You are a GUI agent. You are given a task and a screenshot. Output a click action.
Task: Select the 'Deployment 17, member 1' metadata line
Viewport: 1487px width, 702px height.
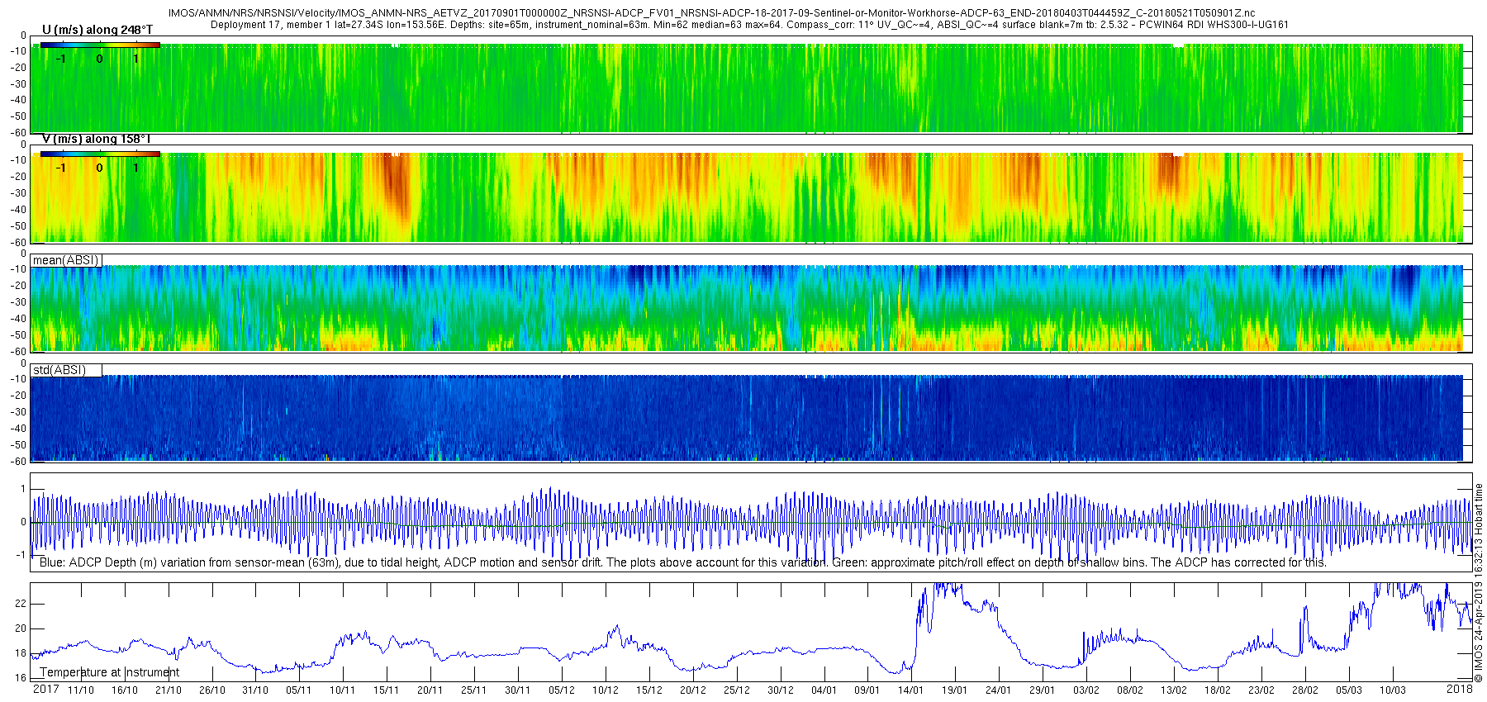pos(749,25)
